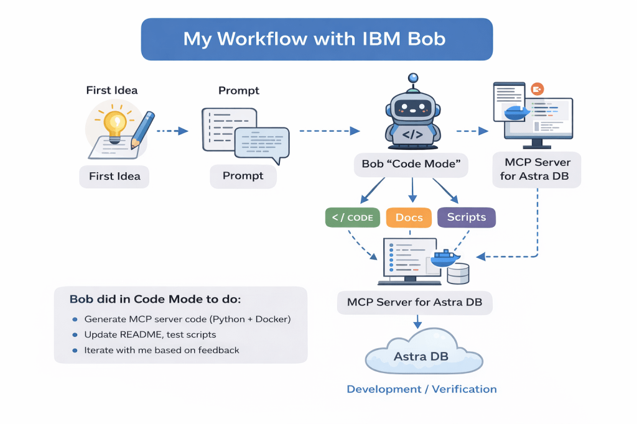Click the blue ball on the robot's antenna
637x424 pixels.
(412, 78)
